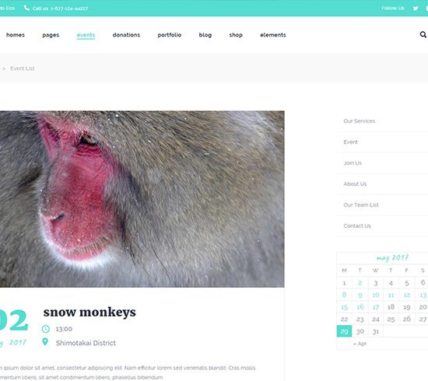Viewport: 428px width, 381px height.
Task: Open the Twitter follow icon
Action: 416,9
